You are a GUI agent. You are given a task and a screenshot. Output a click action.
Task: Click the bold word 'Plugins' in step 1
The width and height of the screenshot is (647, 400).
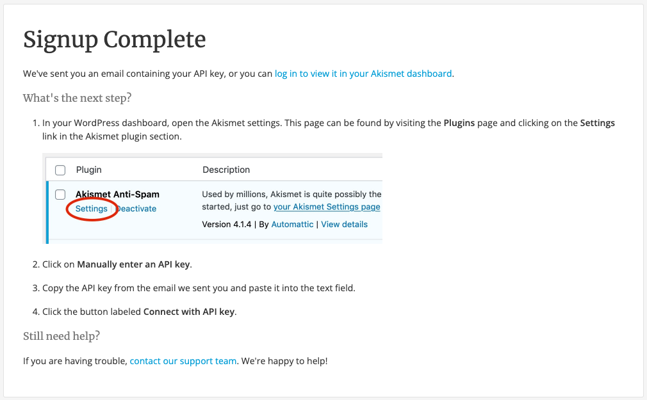459,123
